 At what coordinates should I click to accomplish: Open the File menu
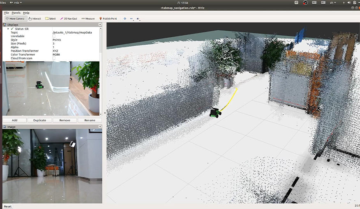(x=6, y=13)
